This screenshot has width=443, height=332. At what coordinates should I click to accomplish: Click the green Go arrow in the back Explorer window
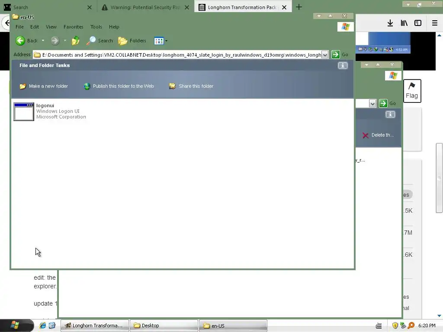(383, 103)
